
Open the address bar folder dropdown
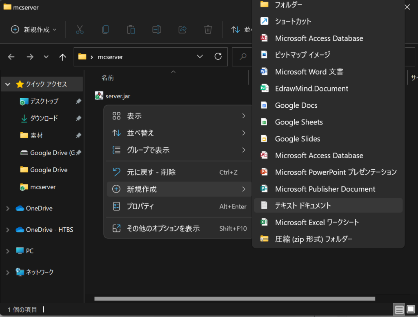pos(200,56)
